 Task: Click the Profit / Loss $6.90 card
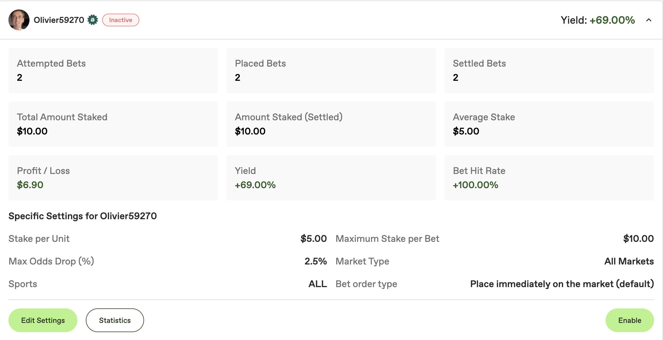[x=113, y=178]
